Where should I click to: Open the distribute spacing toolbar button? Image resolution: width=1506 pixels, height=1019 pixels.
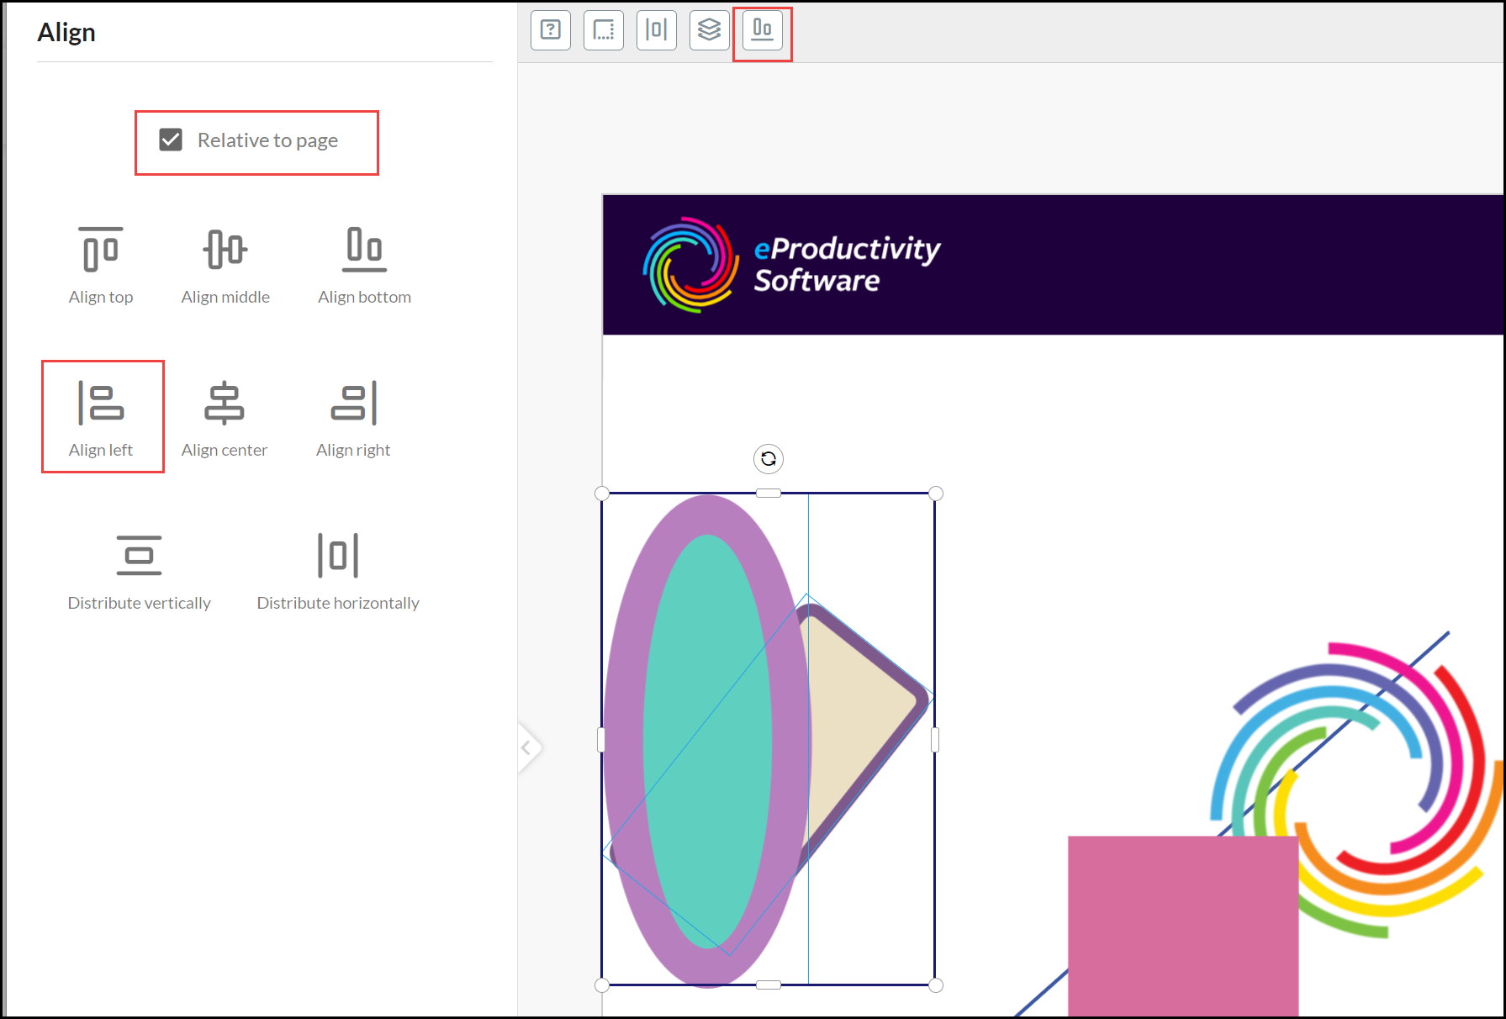click(x=657, y=30)
